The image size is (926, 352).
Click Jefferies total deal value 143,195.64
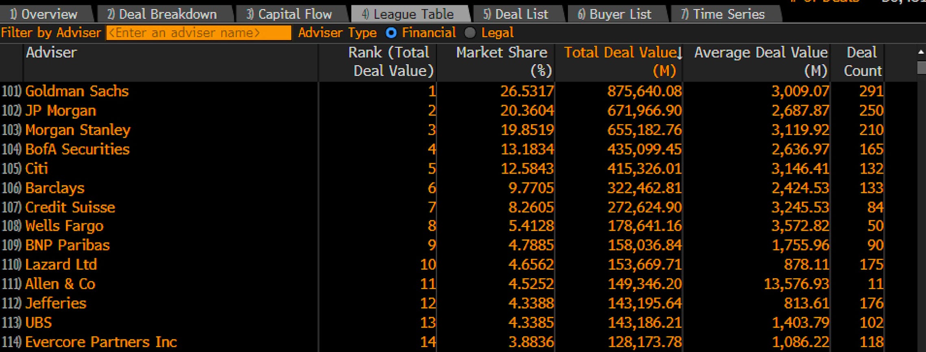tap(644, 303)
